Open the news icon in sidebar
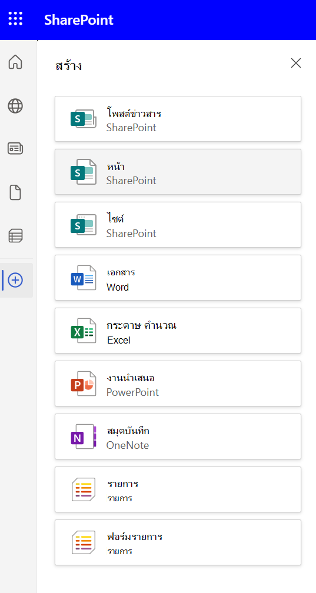Viewport: 316px width, 593px height. [15, 149]
